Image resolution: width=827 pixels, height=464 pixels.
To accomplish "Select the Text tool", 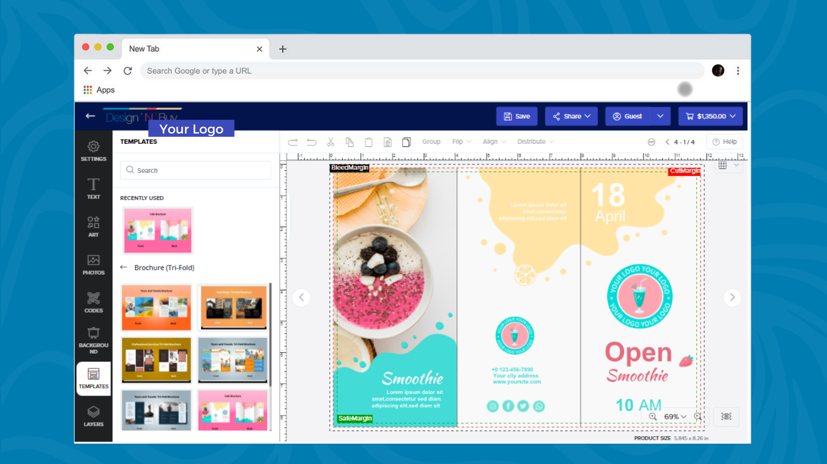I will tap(93, 188).
